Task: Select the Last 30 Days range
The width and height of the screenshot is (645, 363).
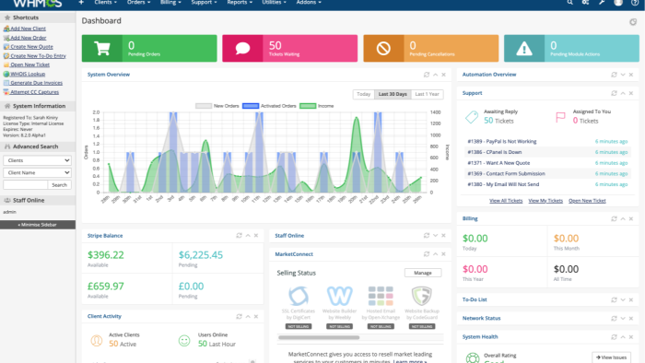Action: point(393,94)
